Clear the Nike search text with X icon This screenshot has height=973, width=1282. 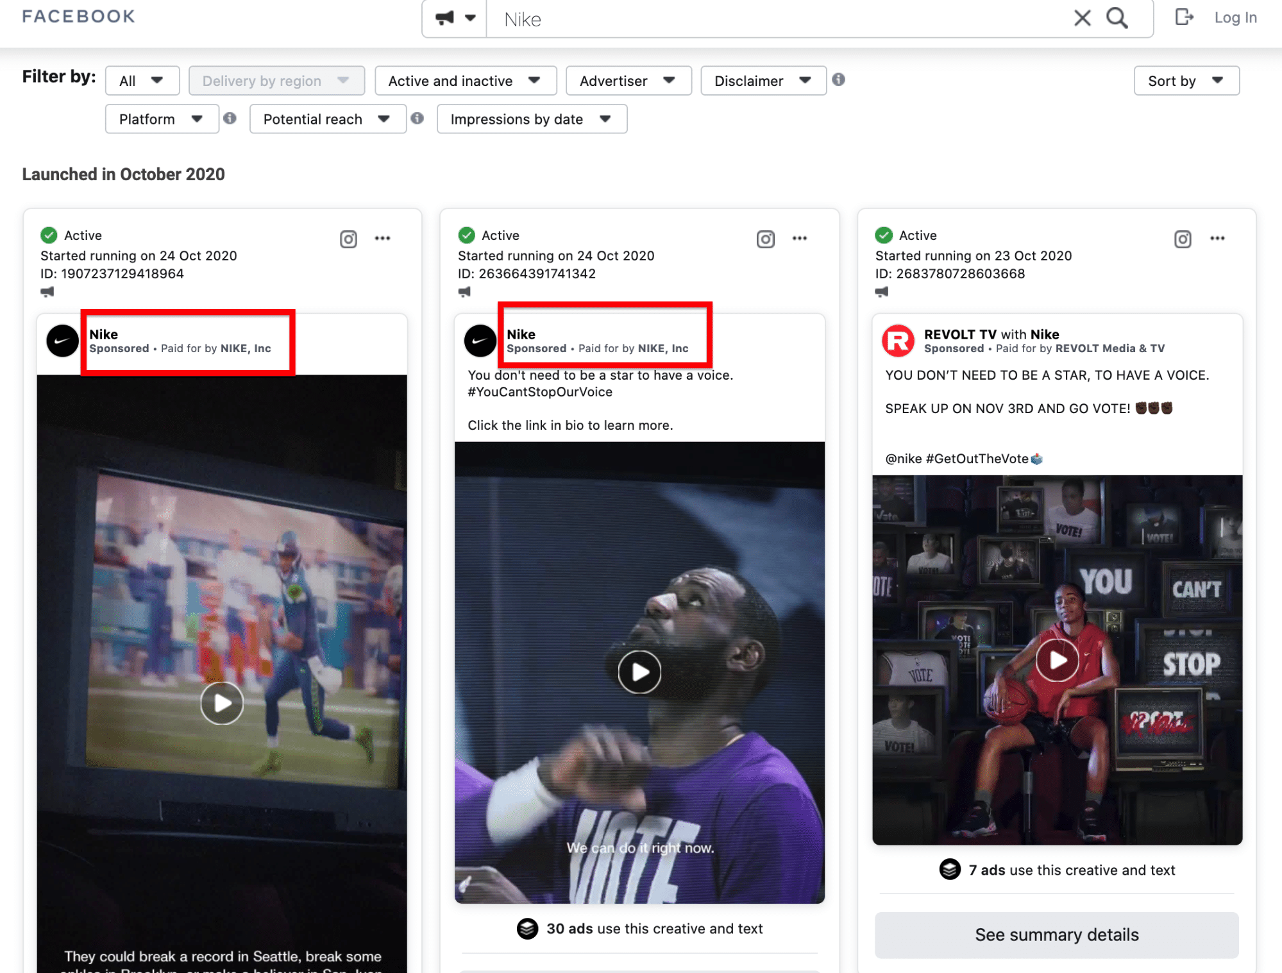(x=1082, y=18)
